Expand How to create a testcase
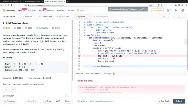The width and height of the screenshot is (188, 105). (x=102, y=101)
